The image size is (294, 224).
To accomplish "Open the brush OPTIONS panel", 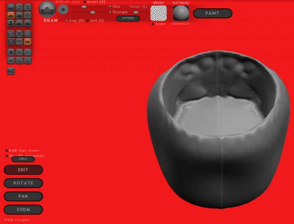I will (x=128, y=18).
